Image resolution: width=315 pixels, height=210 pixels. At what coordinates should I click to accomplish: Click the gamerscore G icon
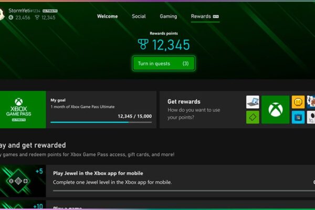[11, 17]
